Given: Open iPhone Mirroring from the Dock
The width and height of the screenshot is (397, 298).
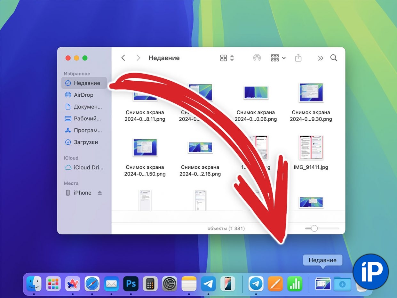Looking at the screenshot, I should coord(228,283).
